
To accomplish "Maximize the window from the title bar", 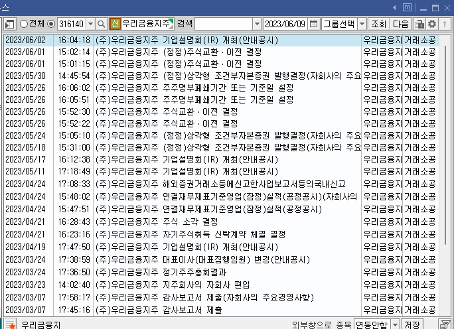I will 435,8.
